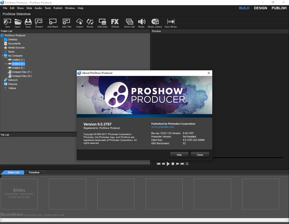This screenshot has height=224, width=289.
Task: Open the Edit menu
Action: click(12, 8)
